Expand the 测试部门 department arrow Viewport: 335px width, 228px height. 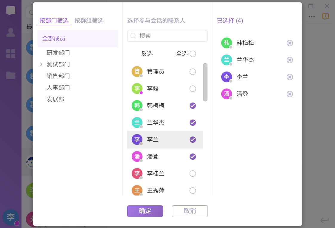[x=41, y=64]
